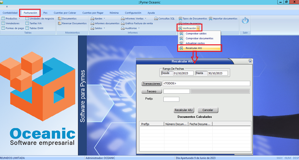This screenshot has width=299, height=160.
Task: Open the Documentos book icon
Action: pos(60,19)
